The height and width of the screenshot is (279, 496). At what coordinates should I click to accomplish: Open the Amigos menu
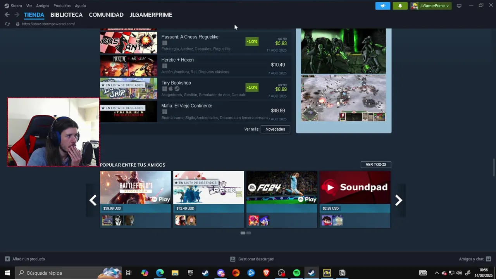(43, 6)
